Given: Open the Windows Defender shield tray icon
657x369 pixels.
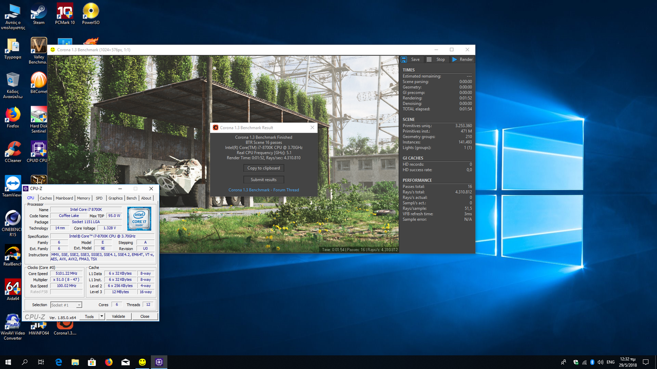Looking at the screenshot, I should [x=576, y=362].
